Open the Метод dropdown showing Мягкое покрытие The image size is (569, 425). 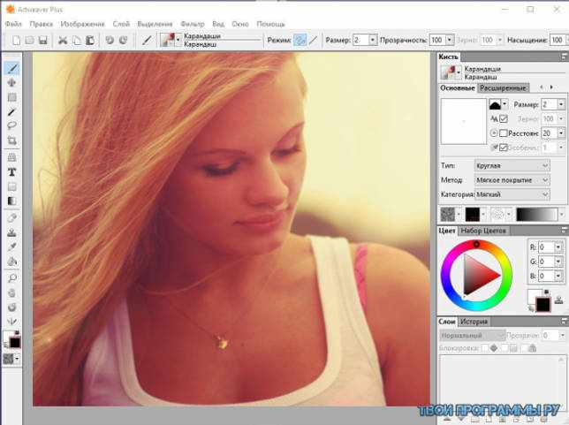point(512,180)
